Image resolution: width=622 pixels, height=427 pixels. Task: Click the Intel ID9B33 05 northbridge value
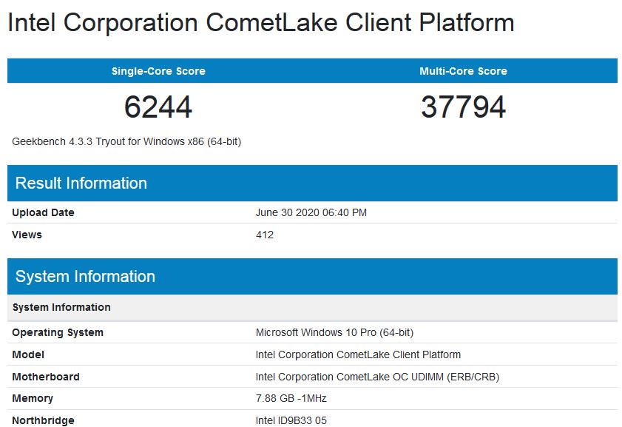click(291, 420)
